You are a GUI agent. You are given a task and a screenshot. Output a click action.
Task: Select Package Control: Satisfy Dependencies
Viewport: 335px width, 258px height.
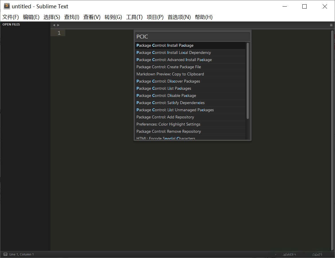tap(190, 103)
